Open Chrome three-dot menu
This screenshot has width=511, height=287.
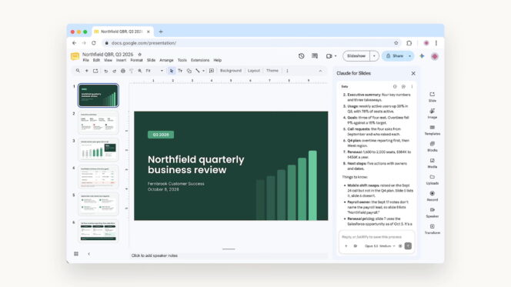coord(436,43)
